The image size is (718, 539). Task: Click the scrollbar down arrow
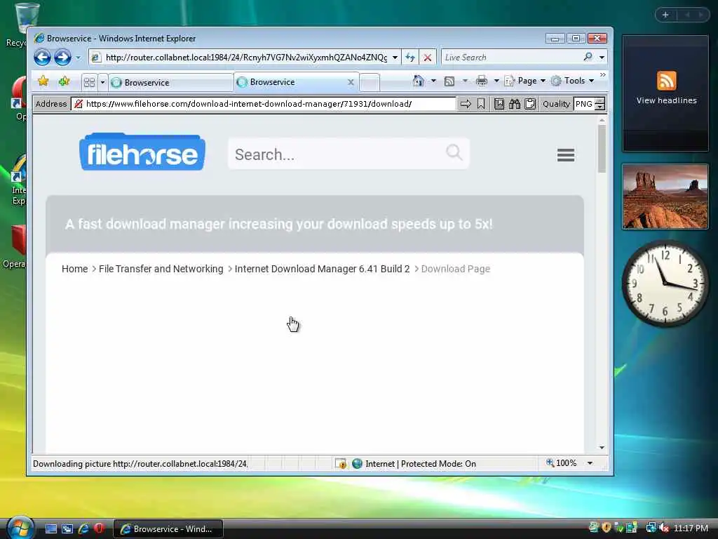602,447
